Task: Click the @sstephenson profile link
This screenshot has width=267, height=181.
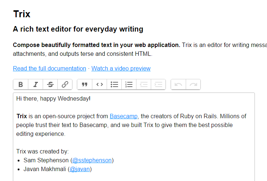Action: click(92, 160)
